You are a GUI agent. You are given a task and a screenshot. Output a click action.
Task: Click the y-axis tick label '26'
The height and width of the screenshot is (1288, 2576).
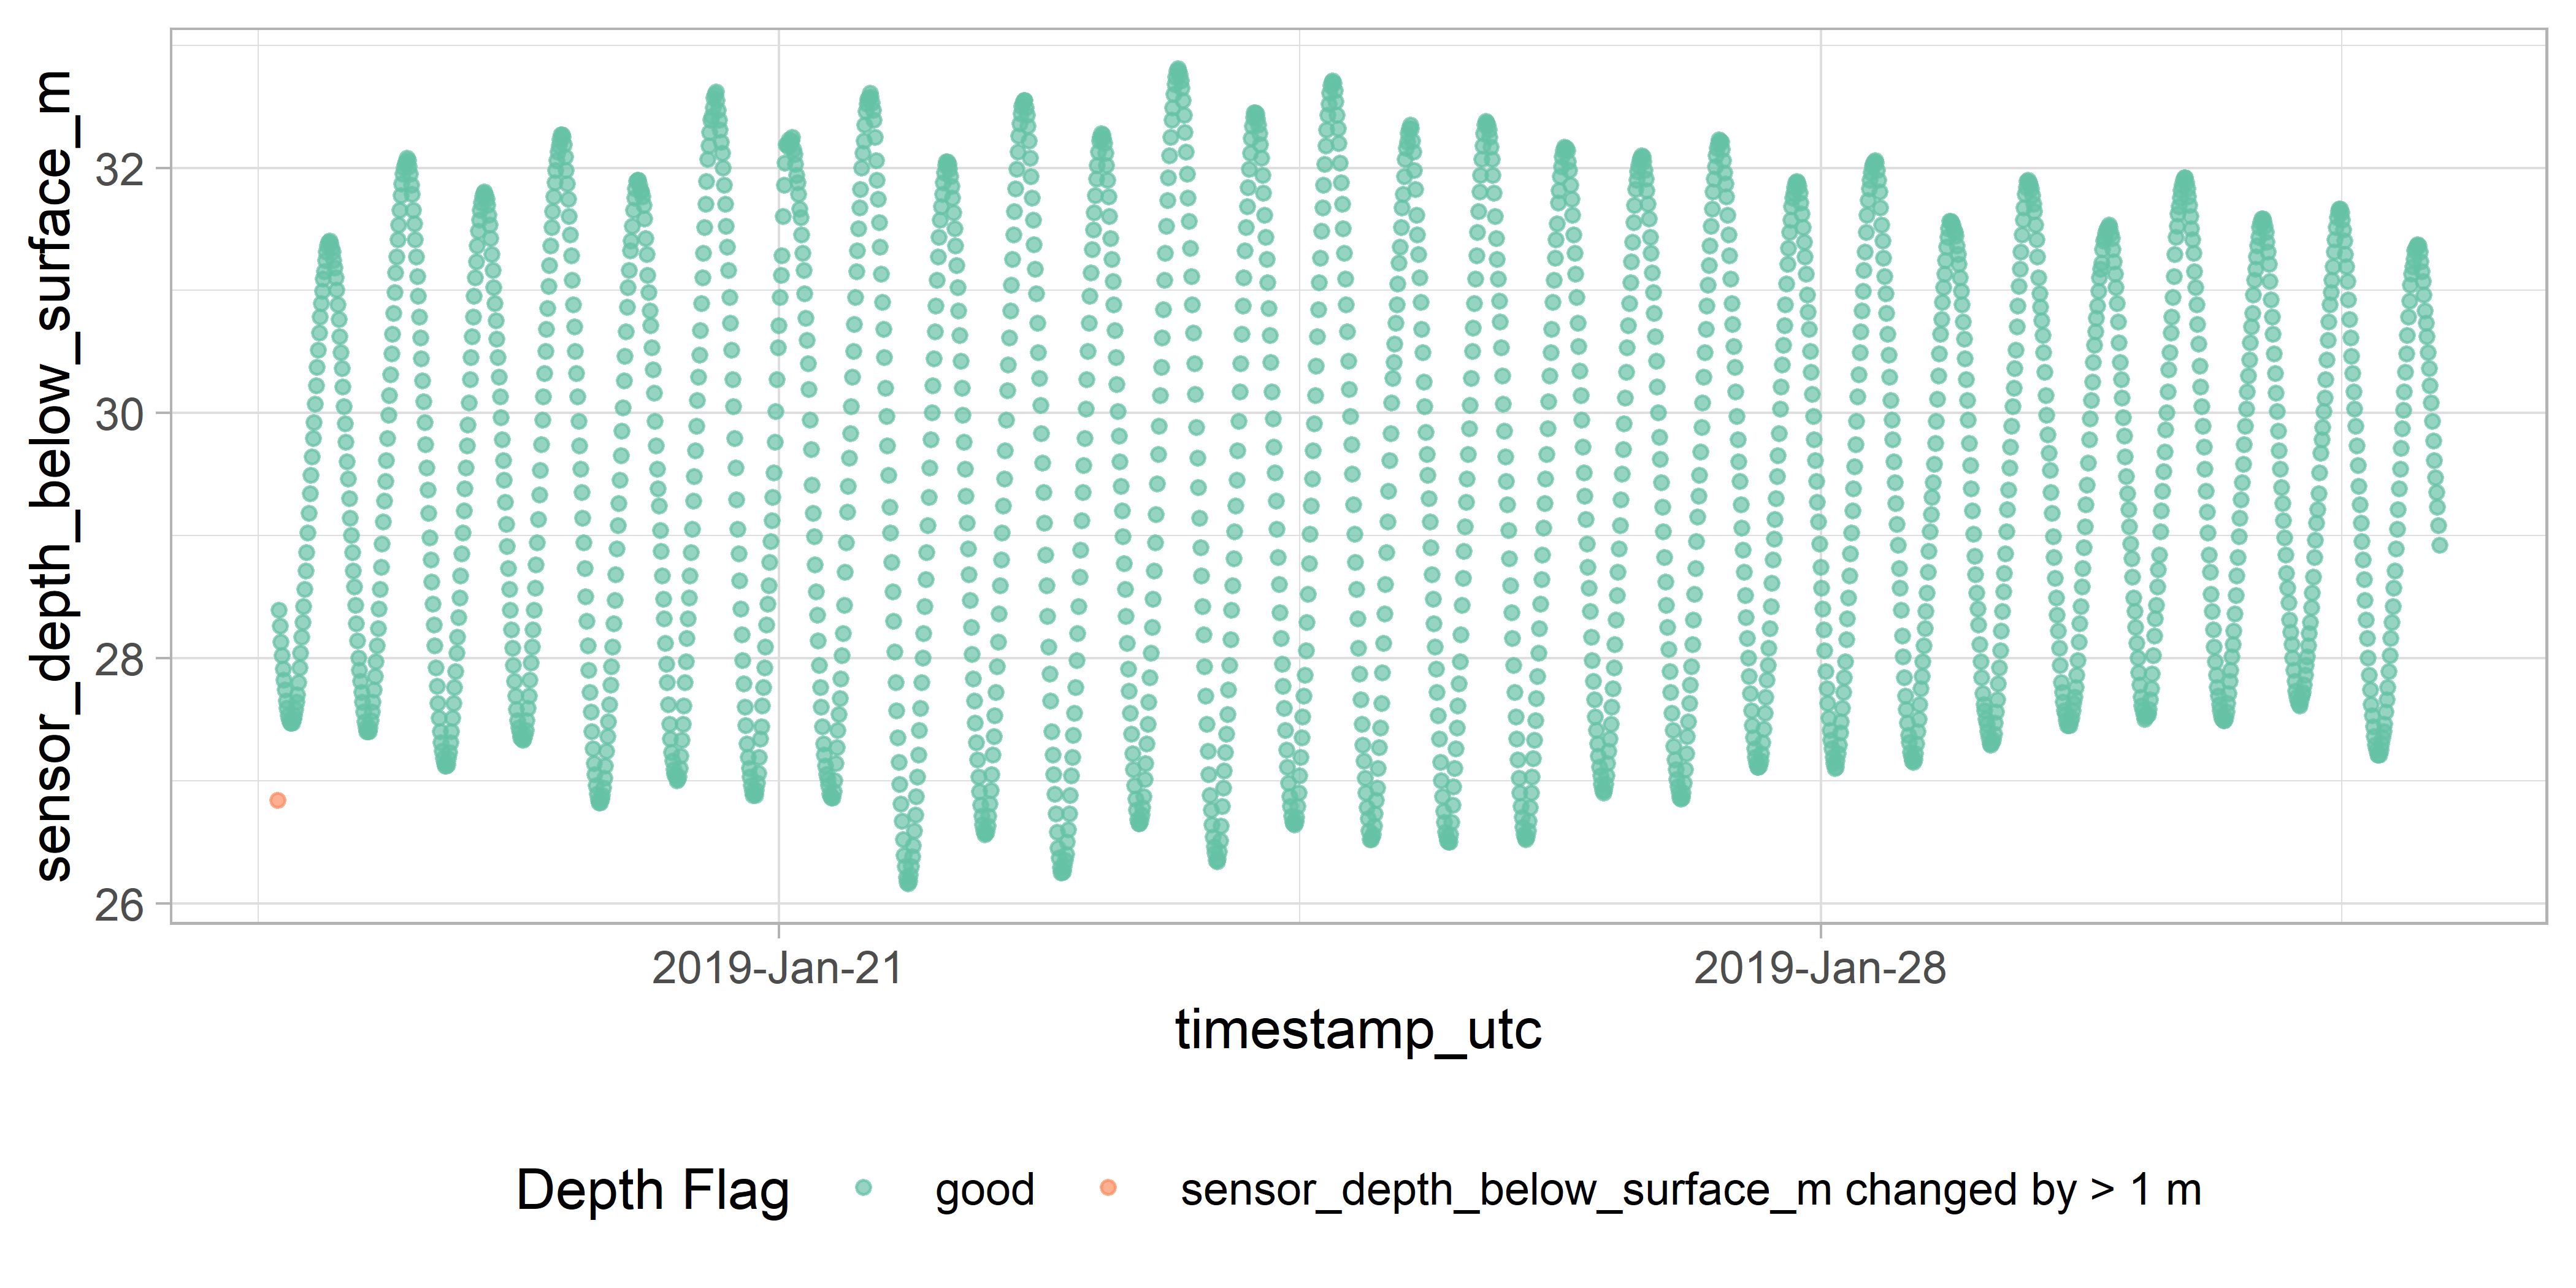point(120,905)
